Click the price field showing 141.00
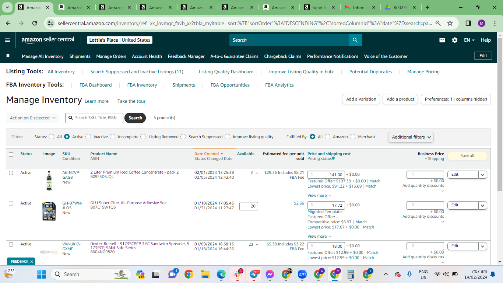Screen dimensions: 503x283 (x=326, y=175)
